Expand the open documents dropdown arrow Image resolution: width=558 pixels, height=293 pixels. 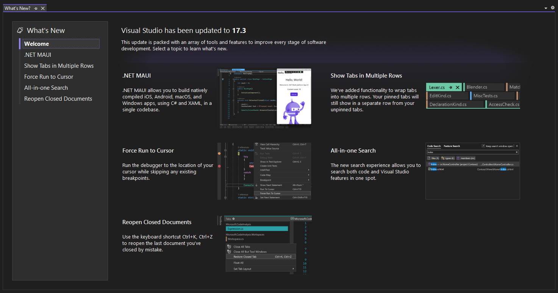[546, 8]
